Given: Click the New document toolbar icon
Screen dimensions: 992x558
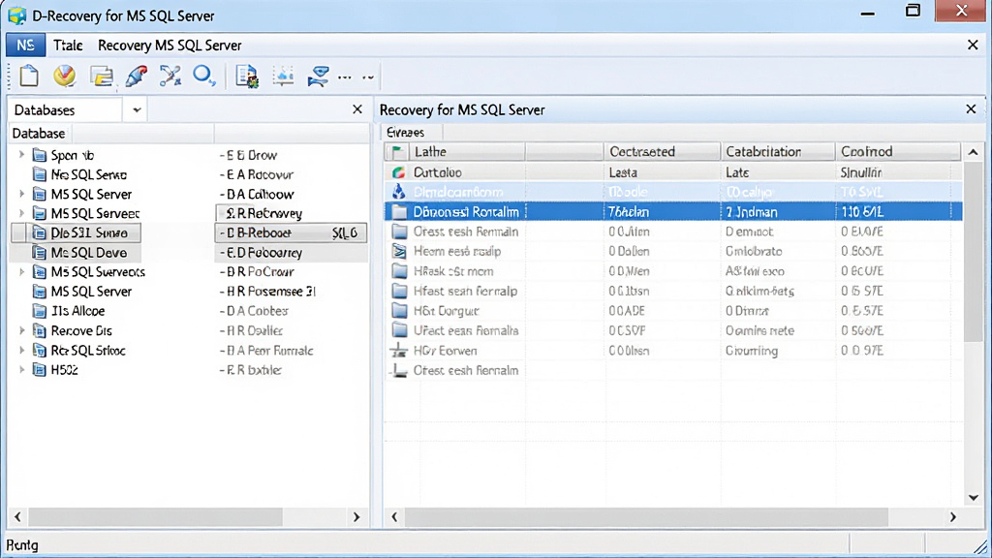Looking at the screenshot, I should (x=29, y=76).
